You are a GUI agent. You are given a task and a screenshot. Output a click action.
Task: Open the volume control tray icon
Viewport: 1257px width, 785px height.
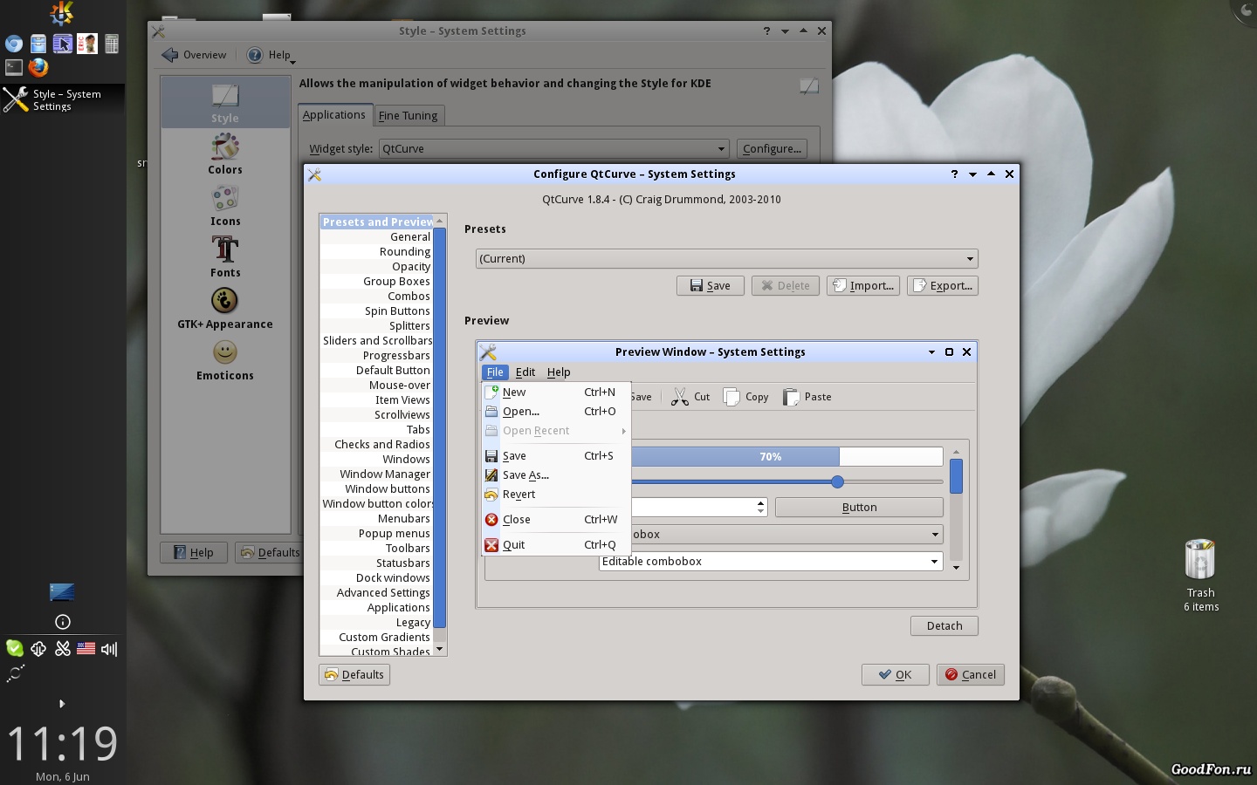[109, 648]
